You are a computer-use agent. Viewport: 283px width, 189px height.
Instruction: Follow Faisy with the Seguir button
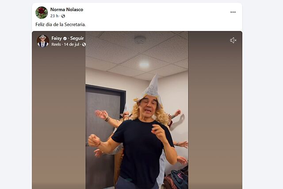coord(77,39)
